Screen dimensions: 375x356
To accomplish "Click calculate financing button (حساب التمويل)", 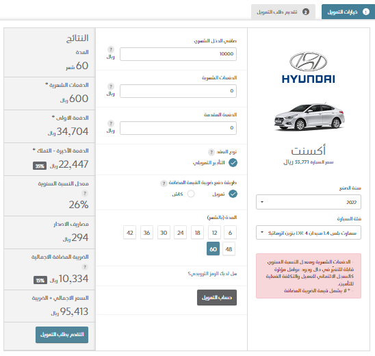I will (x=217, y=297).
